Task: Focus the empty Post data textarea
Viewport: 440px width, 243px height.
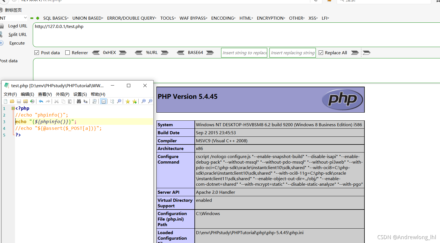Action: point(236,70)
